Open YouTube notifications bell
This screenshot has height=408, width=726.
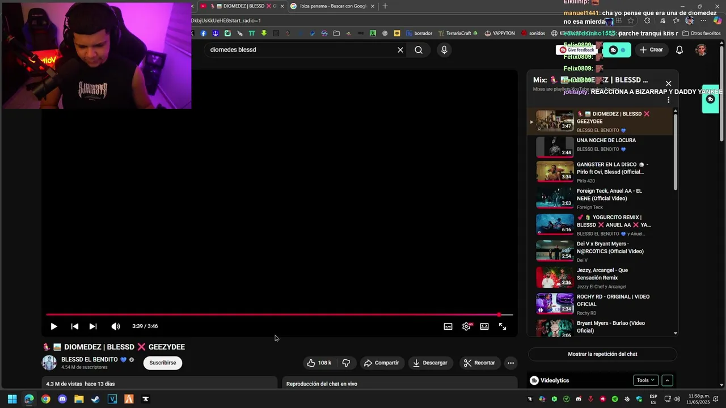tap(679, 50)
